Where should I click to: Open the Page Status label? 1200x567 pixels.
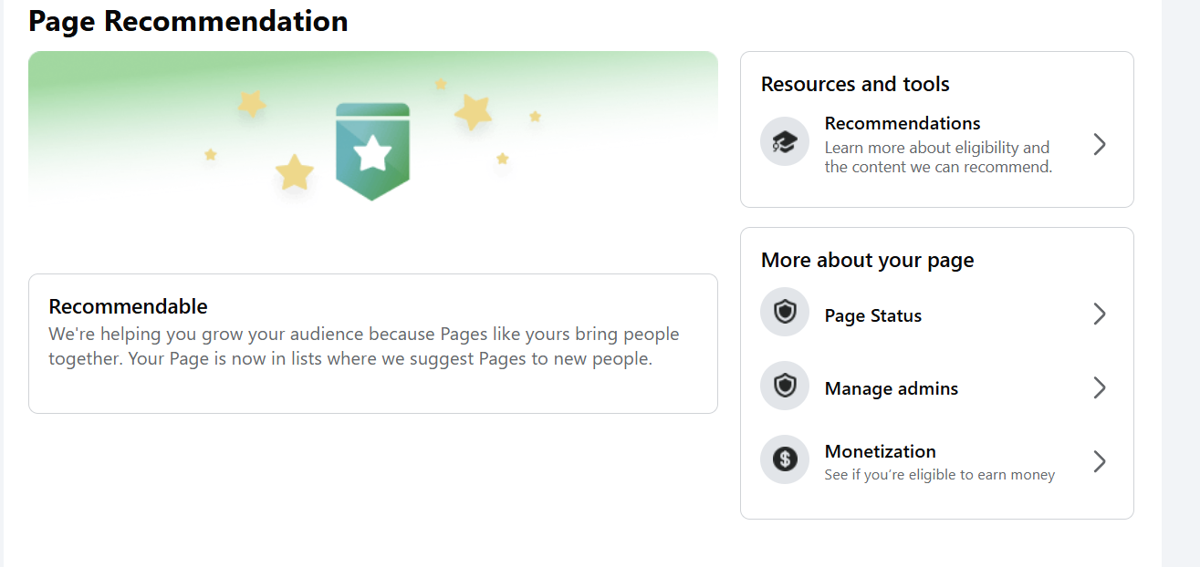point(872,316)
